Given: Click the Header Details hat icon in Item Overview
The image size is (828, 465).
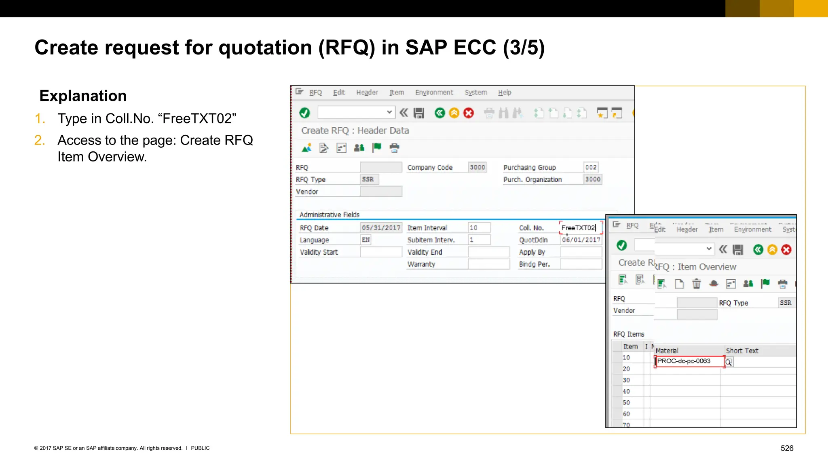Looking at the screenshot, I should click(x=714, y=284).
